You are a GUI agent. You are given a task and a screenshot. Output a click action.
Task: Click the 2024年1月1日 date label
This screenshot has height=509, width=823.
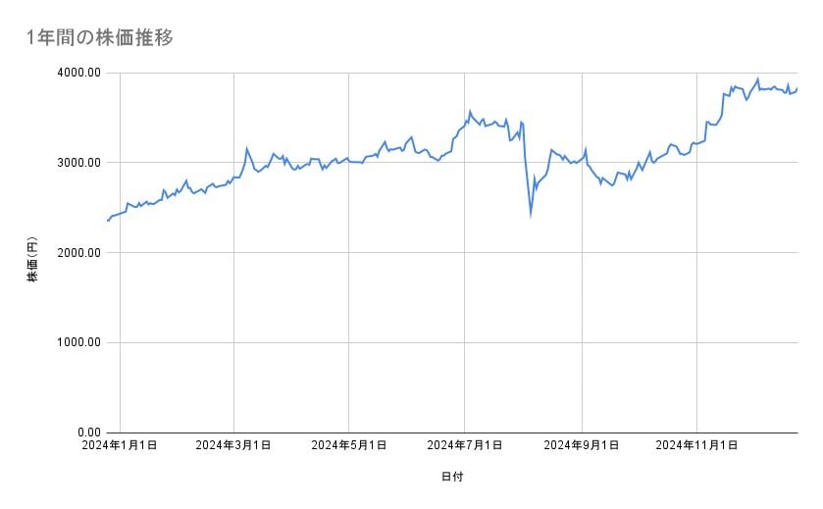point(120,445)
